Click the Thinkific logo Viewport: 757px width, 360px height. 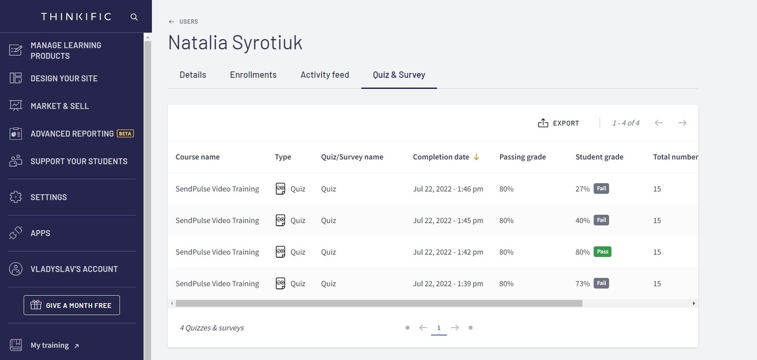(x=76, y=17)
